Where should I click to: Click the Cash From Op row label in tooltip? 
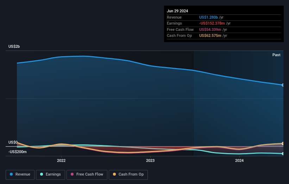pos(179,36)
